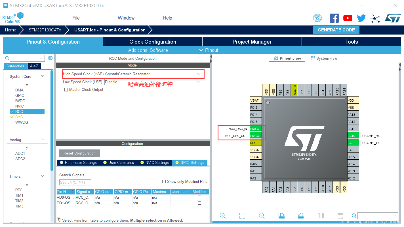The width and height of the screenshot is (404, 227).
Task: Click the Twitter bird icon
Action: click(x=361, y=18)
